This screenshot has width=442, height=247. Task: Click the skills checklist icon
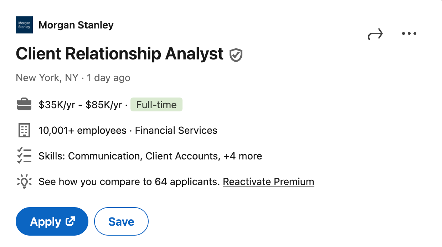pos(24,156)
